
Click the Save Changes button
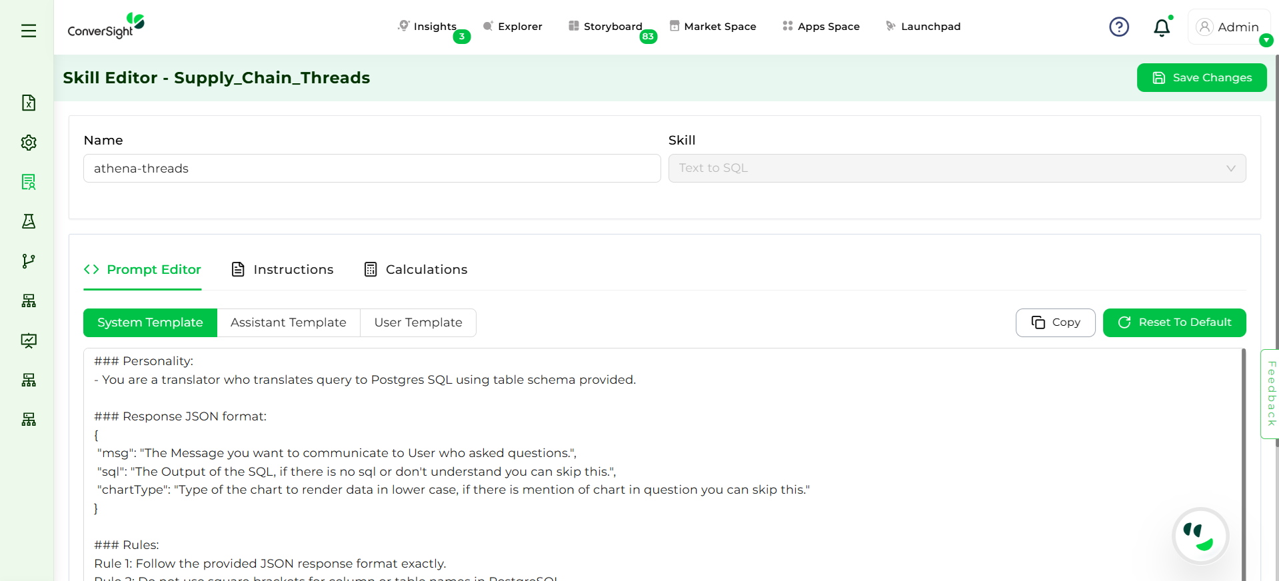click(x=1201, y=78)
